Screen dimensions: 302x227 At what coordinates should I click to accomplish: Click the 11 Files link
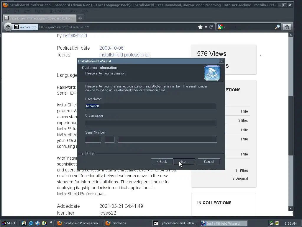click(x=242, y=171)
